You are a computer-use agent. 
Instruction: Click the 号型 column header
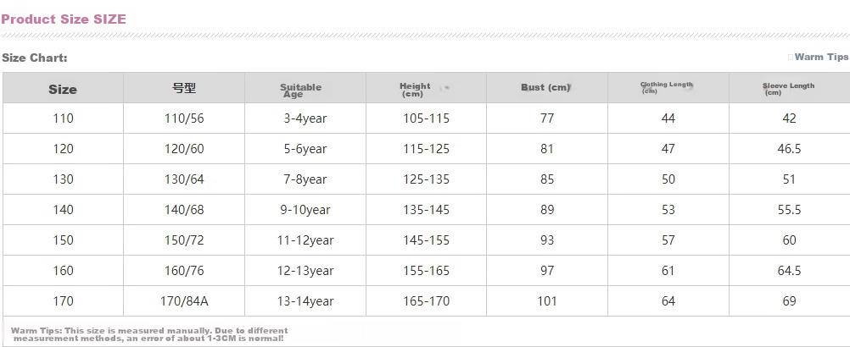click(184, 88)
